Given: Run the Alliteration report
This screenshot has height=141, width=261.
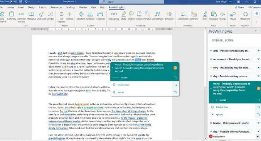Looking at the screenshot, I should (x=157, y=16).
